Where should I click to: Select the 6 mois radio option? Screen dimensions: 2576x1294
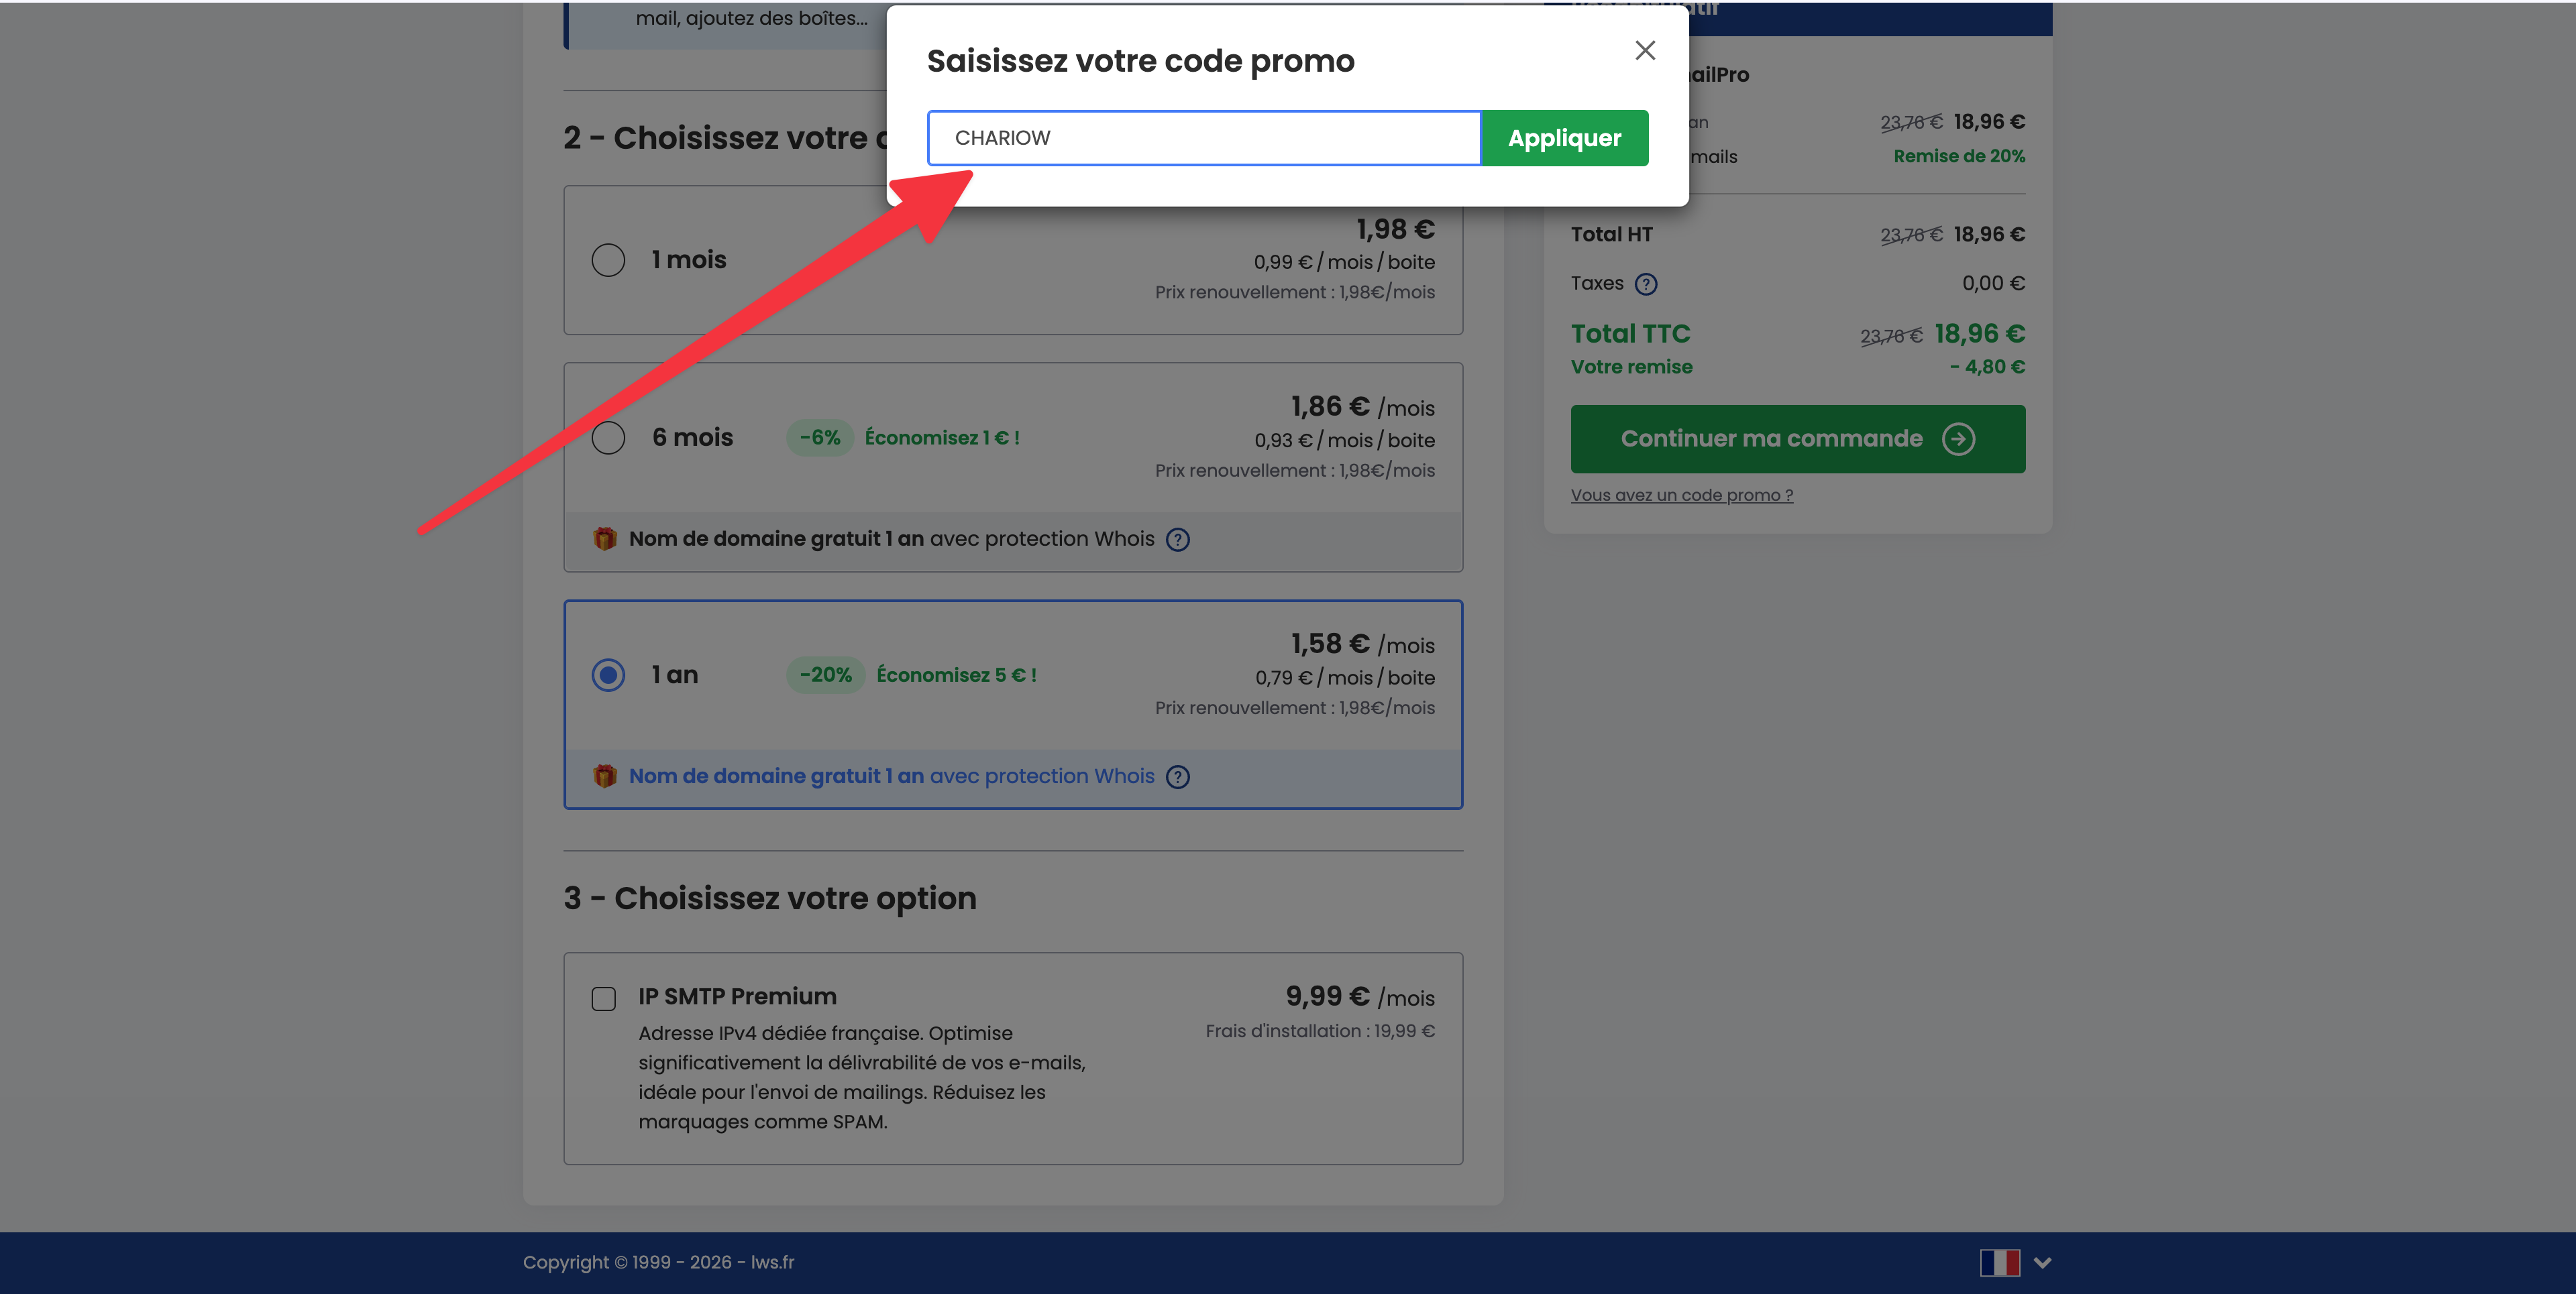608,438
